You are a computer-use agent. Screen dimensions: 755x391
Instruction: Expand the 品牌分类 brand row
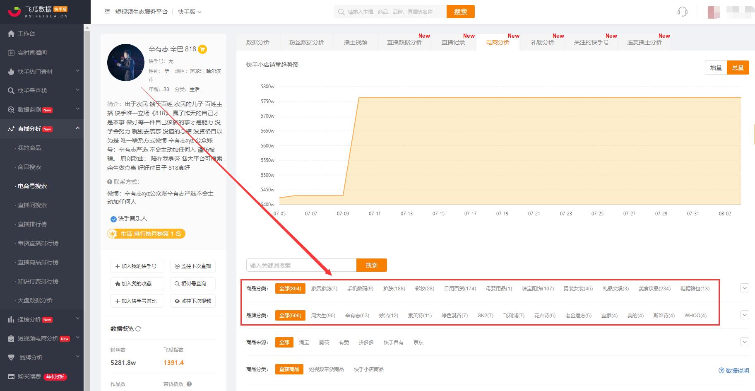[x=744, y=315]
